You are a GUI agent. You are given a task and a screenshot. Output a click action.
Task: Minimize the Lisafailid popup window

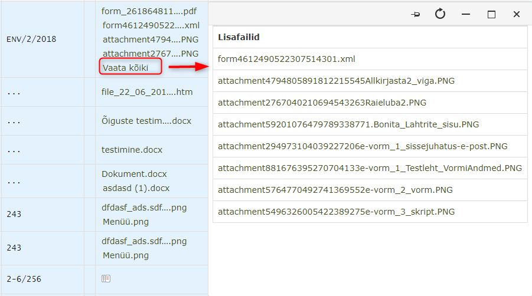click(x=466, y=15)
